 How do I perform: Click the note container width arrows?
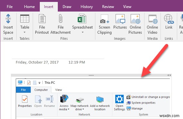point(169,75)
